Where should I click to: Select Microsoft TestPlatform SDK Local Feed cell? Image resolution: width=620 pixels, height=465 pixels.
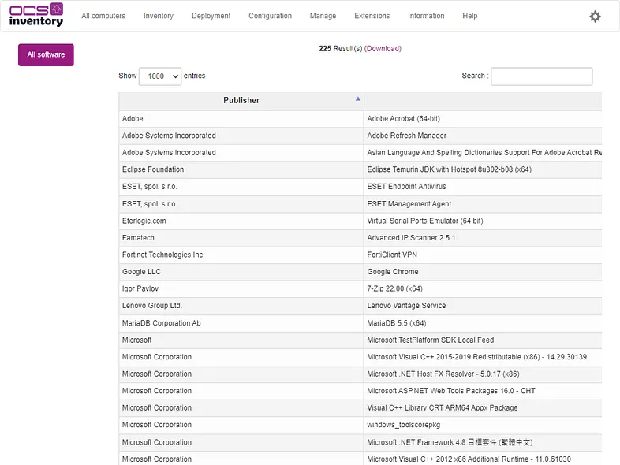(483, 340)
